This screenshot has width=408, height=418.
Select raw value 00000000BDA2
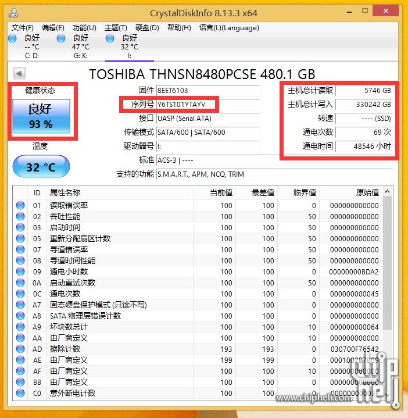pos(353,271)
